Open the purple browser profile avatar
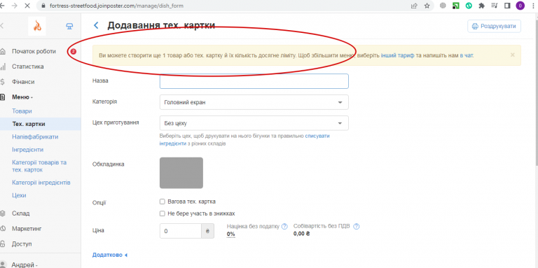 pos(520,6)
